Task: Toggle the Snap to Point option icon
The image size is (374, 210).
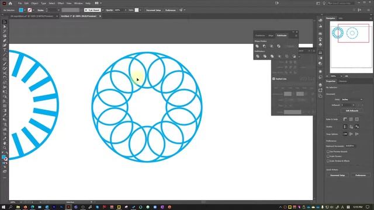Action: (x=345, y=134)
